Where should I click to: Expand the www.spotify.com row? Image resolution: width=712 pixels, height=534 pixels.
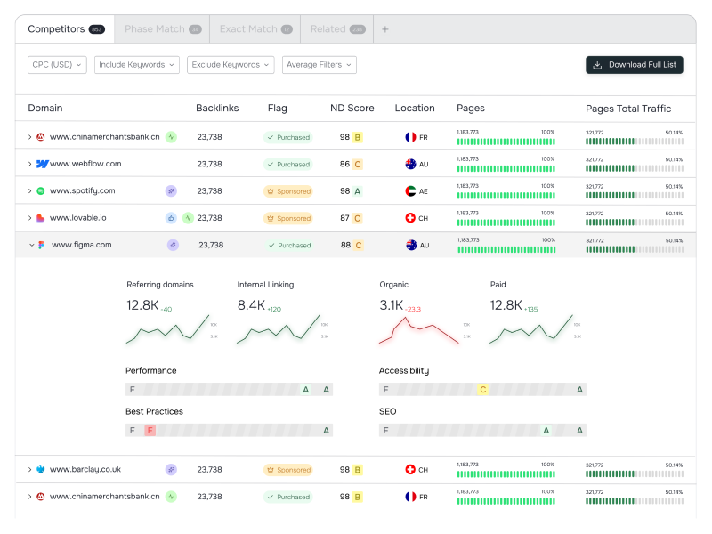click(x=30, y=190)
